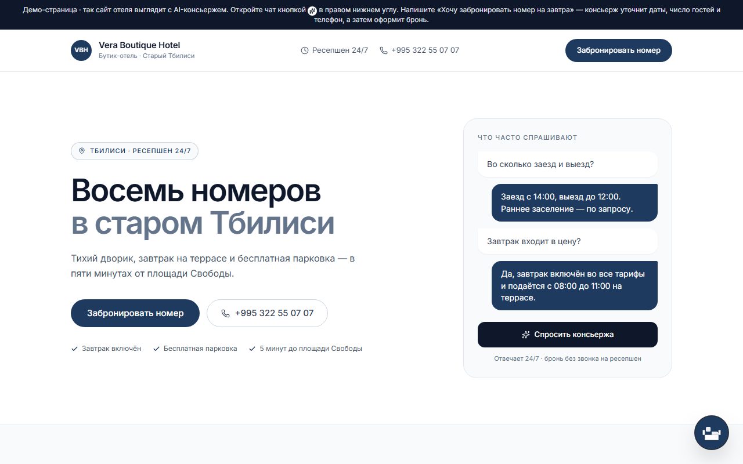The width and height of the screenshot is (743, 464).
Task: Click the chat icon in the demo banner
Action: (x=312, y=10)
